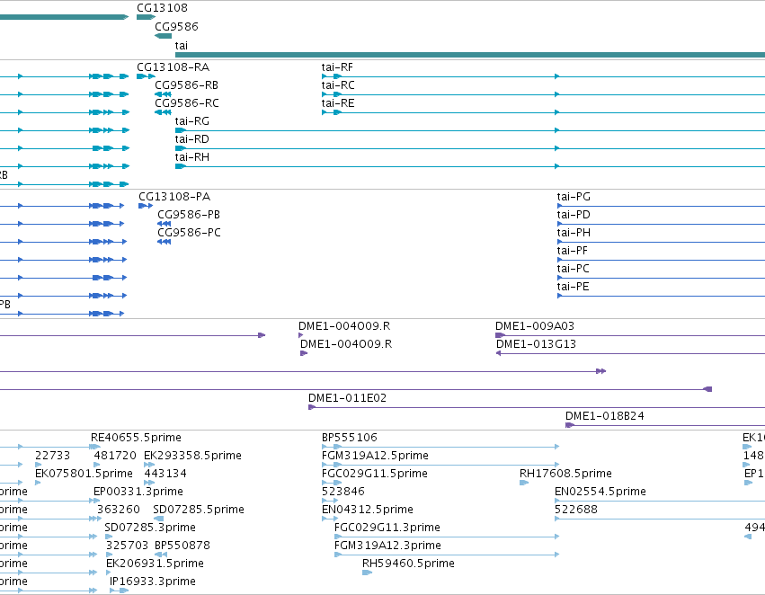Click the DME1-018B24 feature label
The width and height of the screenshot is (765, 595).
click(x=604, y=416)
